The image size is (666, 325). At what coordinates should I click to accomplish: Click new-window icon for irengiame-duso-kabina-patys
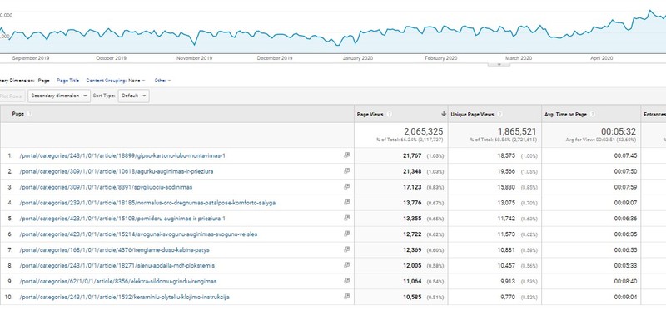pos(346,249)
